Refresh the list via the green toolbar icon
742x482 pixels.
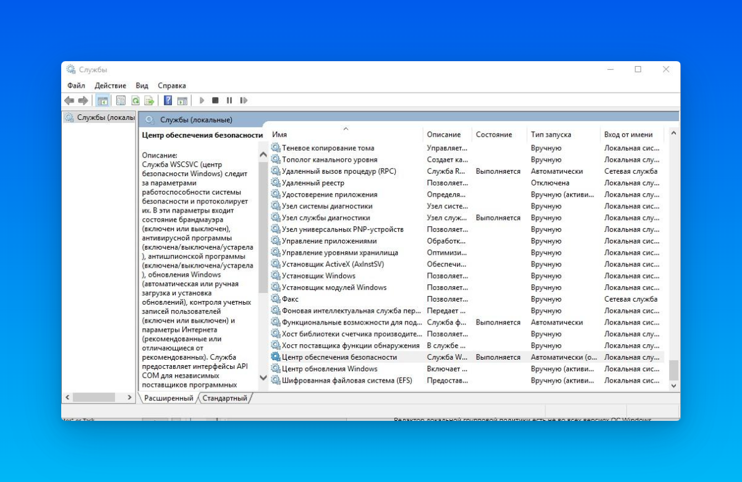[x=135, y=100]
